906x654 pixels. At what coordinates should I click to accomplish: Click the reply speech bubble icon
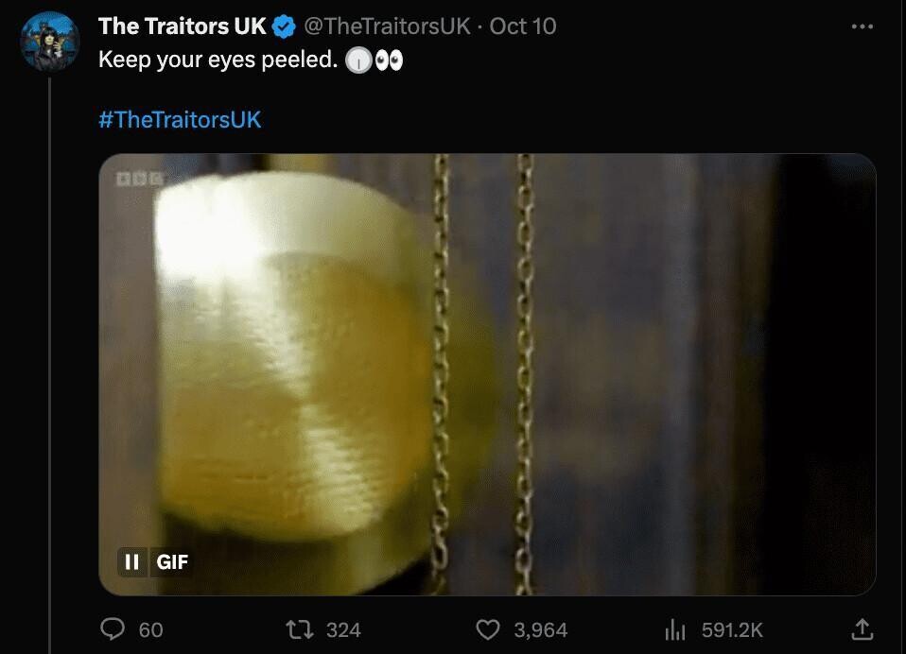click(x=113, y=629)
